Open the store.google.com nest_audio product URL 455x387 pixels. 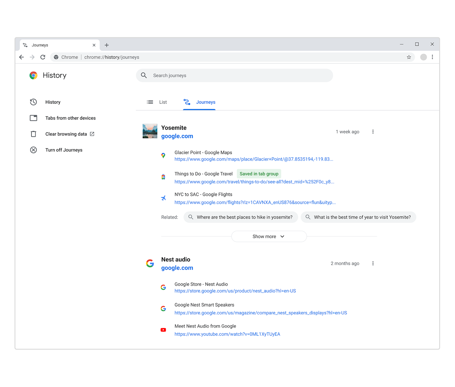coord(235,291)
